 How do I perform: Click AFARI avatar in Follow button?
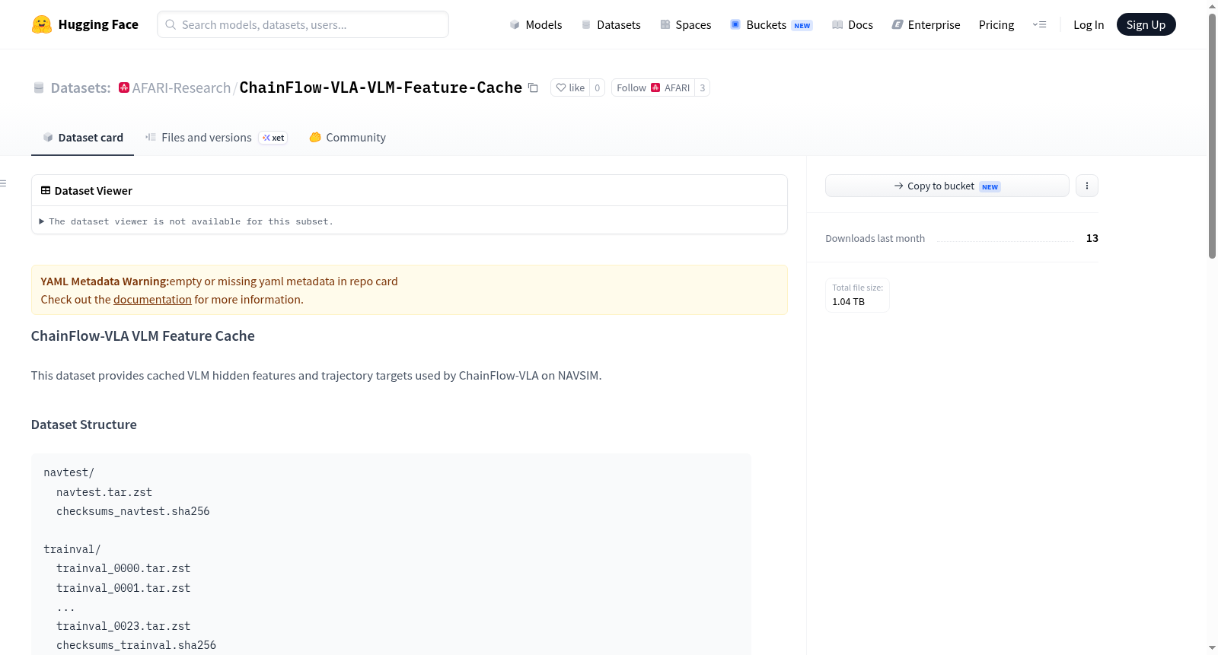point(655,87)
